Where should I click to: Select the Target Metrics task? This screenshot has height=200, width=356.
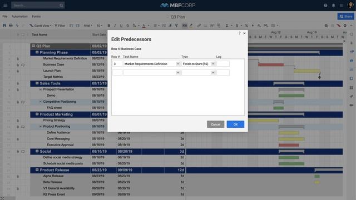[53, 77]
